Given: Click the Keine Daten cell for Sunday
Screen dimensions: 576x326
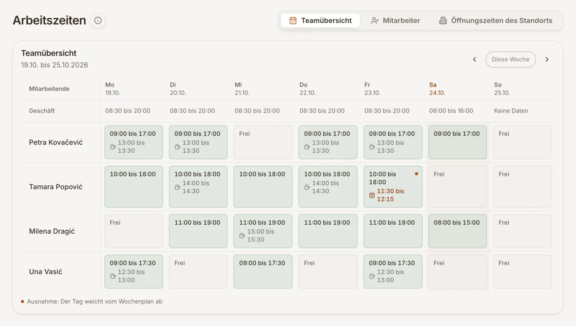Looking at the screenshot, I should [x=511, y=111].
